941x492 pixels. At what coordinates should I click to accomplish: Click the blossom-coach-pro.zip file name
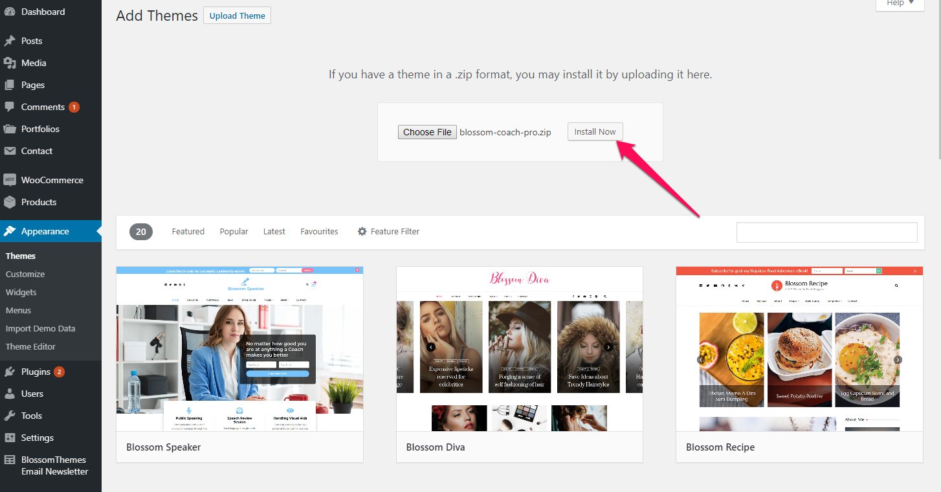(505, 132)
